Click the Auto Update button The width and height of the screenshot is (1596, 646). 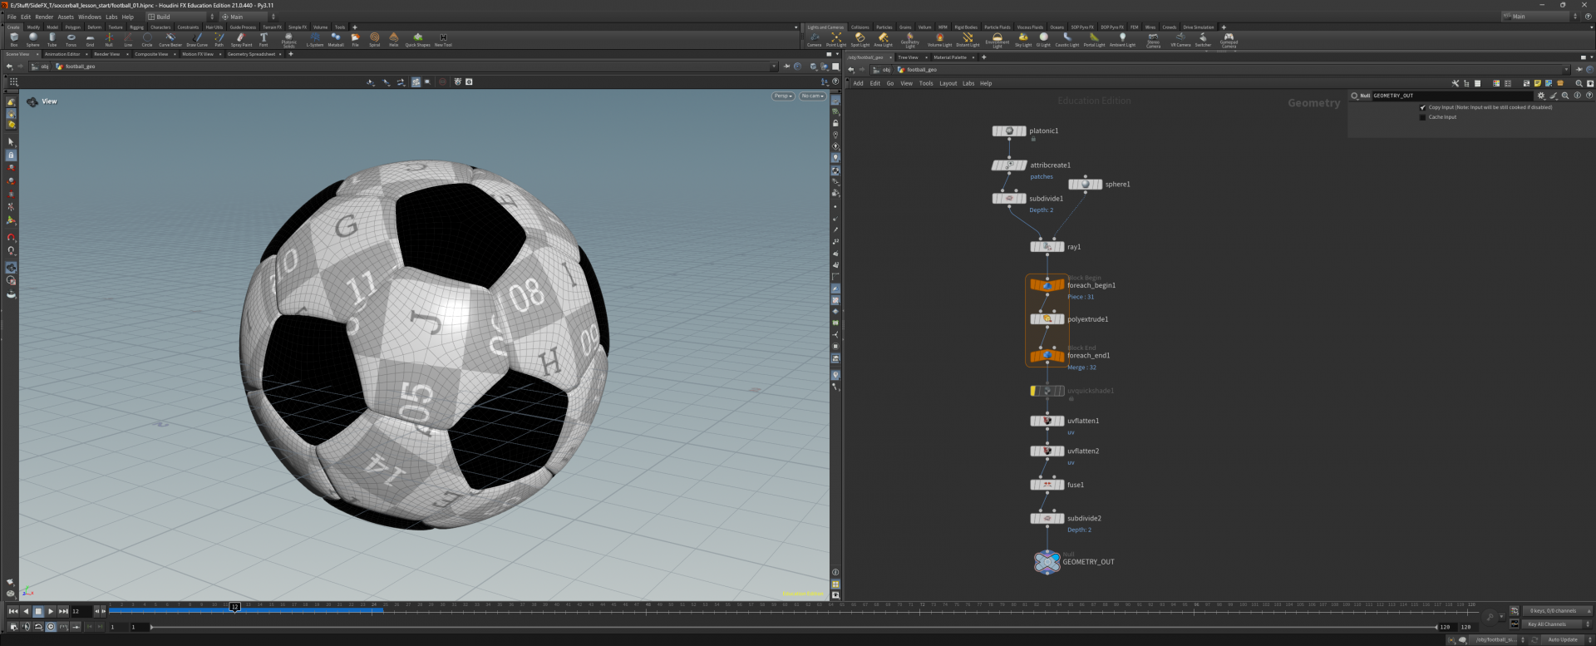1563,639
